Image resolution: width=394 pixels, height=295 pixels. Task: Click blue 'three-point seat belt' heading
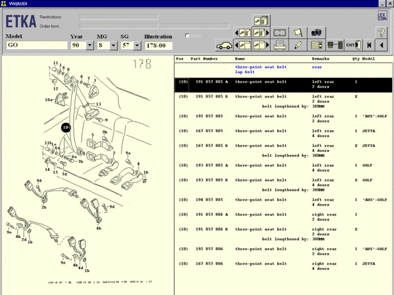[x=261, y=67]
